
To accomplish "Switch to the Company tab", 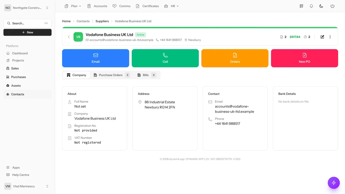I will 76,75.
